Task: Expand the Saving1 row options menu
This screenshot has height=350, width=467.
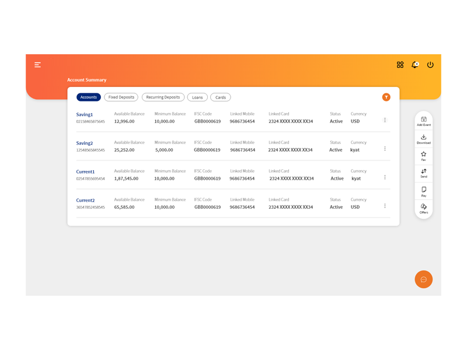Action: [x=385, y=120]
